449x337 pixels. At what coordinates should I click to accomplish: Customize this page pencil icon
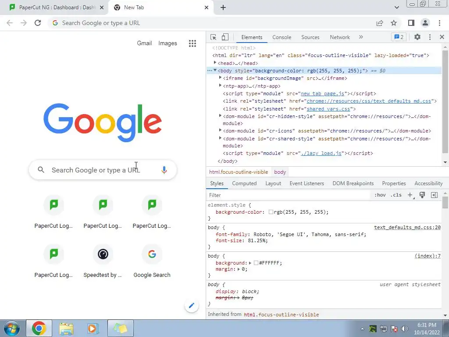point(192,305)
